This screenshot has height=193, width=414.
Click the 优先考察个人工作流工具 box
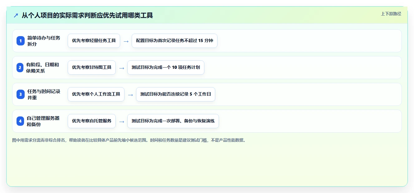tap(96, 94)
